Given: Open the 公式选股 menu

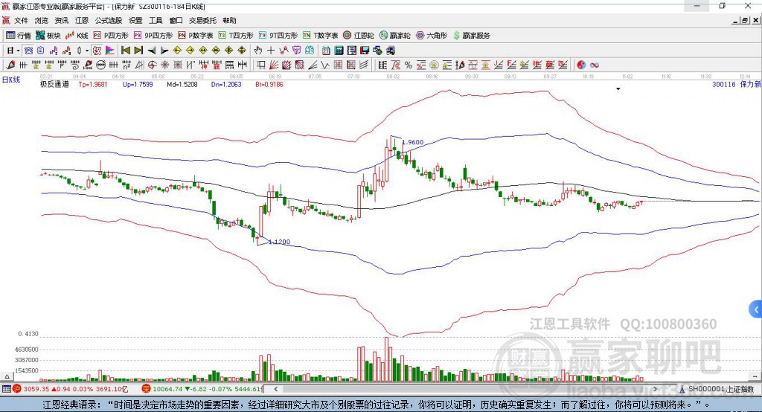Looking at the screenshot, I should click(x=109, y=20).
